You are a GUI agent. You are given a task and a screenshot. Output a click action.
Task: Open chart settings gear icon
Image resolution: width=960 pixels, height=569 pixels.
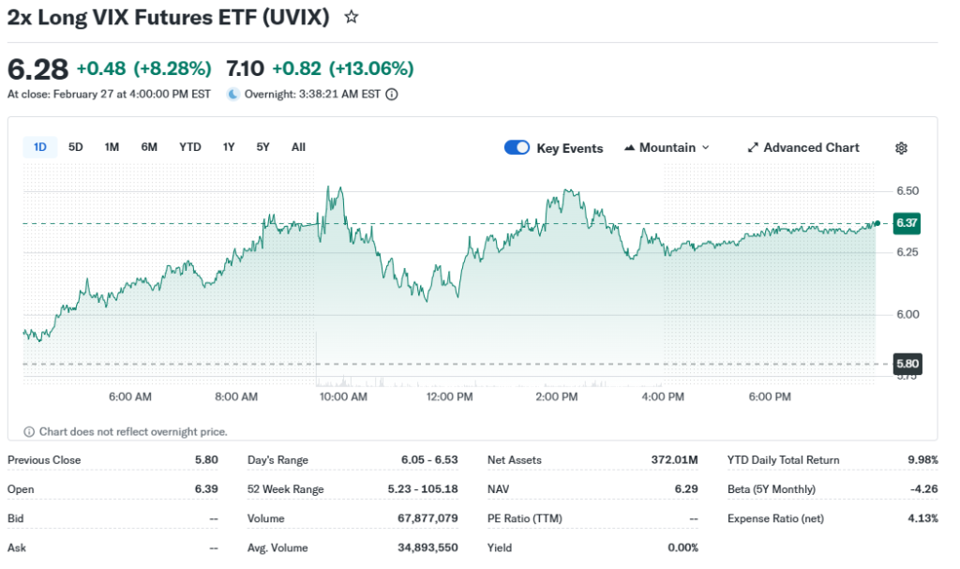coord(901,148)
